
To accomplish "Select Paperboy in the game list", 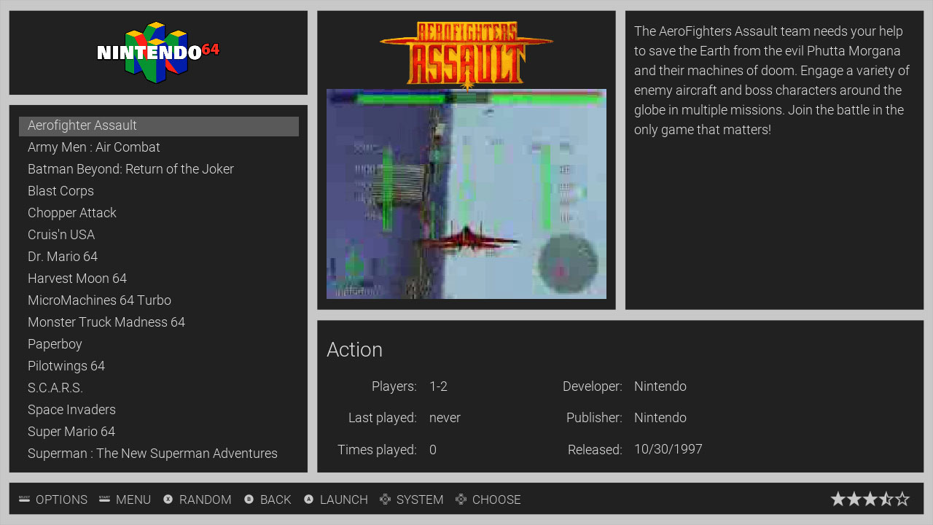I will coord(159,344).
